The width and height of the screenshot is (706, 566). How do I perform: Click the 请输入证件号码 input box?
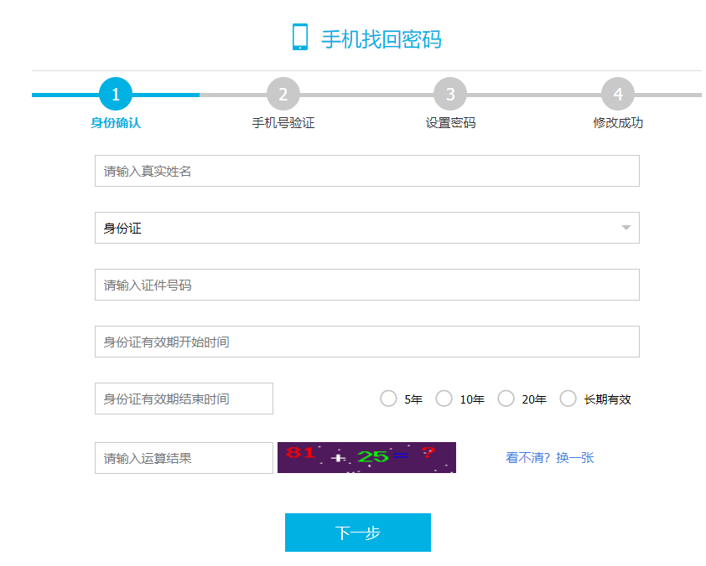366,284
